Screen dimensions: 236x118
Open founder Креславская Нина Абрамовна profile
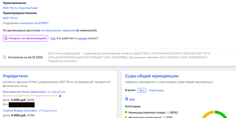(x=24, y=92)
